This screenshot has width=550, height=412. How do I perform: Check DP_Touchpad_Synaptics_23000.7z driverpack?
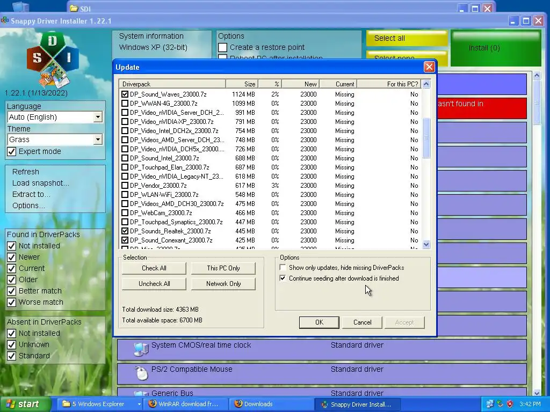point(125,222)
